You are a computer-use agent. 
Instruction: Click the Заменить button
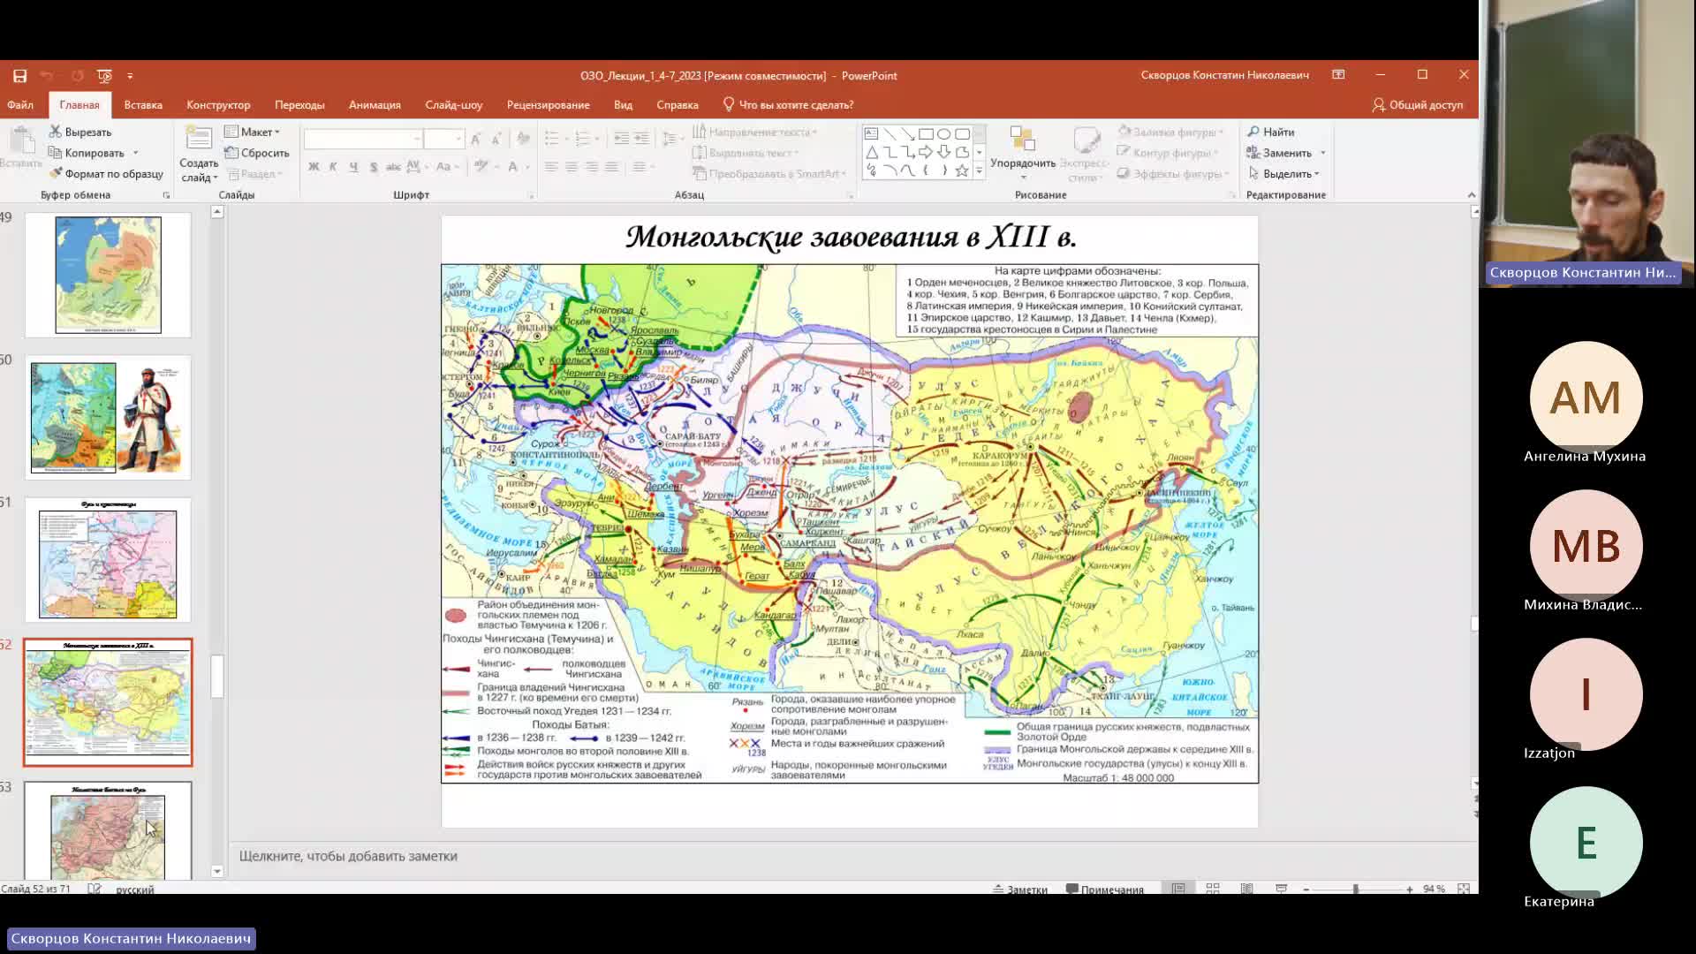click(x=1279, y=153)
